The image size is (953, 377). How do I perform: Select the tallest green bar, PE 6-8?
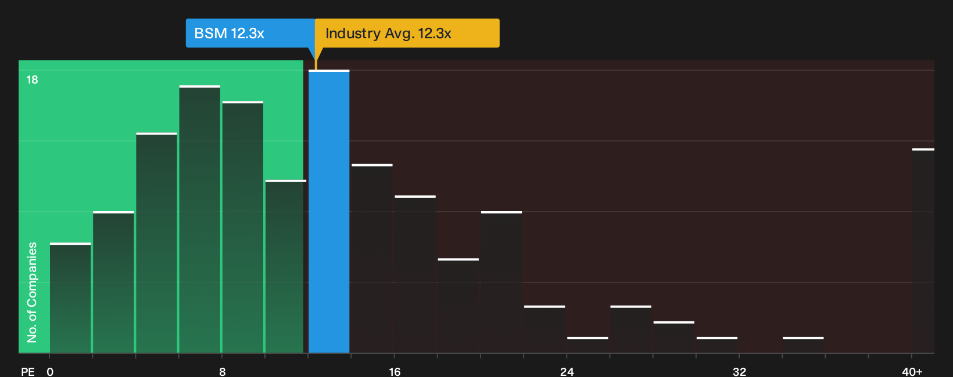coord(200,219)
